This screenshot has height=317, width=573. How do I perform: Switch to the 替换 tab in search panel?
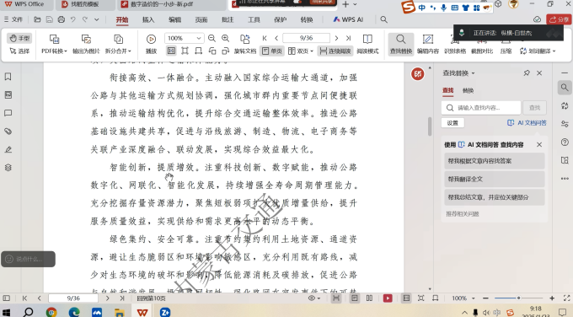(x=468, y=90)
